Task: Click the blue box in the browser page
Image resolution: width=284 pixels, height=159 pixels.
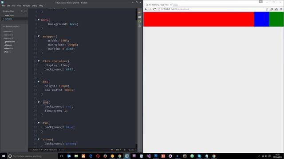Action: [261, 19]
